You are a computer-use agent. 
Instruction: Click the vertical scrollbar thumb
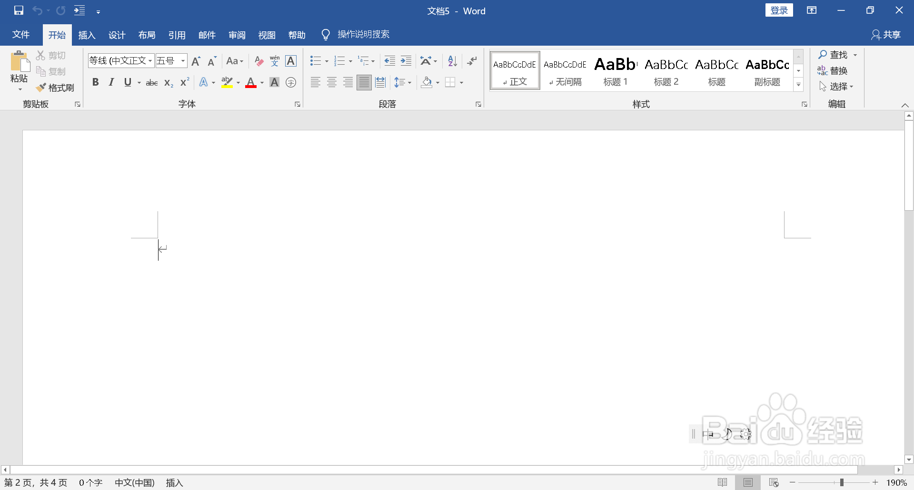[x=909, y=165]
